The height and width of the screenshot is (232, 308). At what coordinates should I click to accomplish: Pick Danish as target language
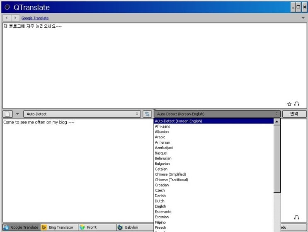(x=213, y=196)
